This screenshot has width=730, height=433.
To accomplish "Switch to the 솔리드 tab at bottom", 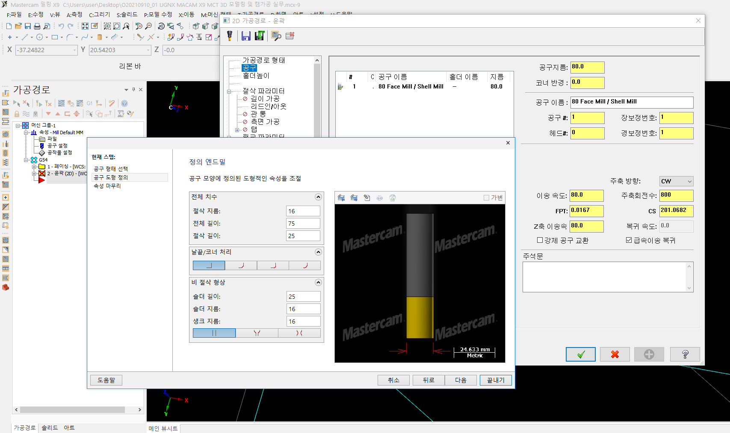I will 50,428.
